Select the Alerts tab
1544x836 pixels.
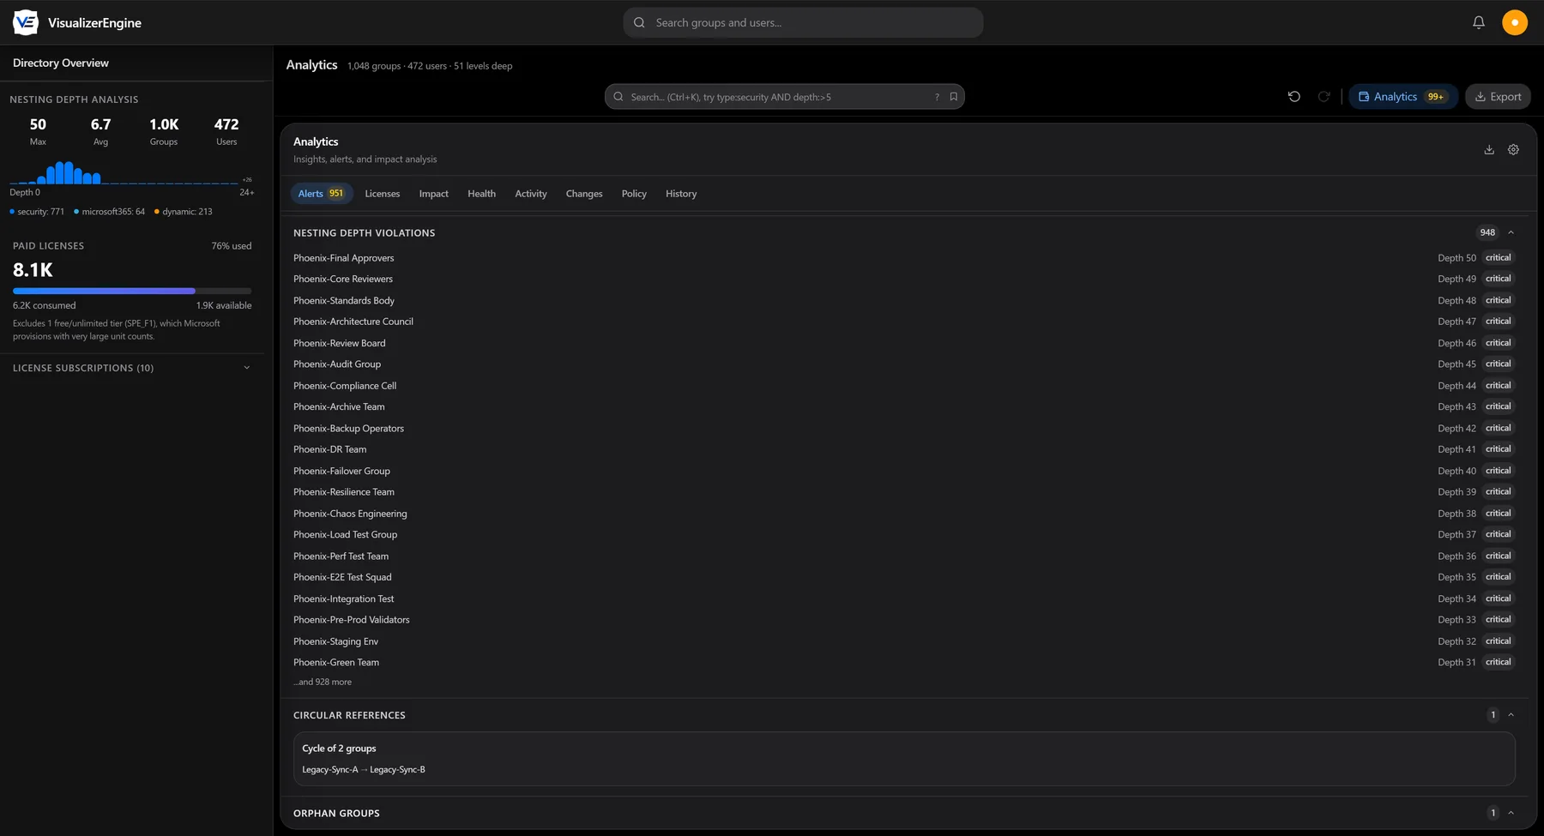[x=321, y=194]
